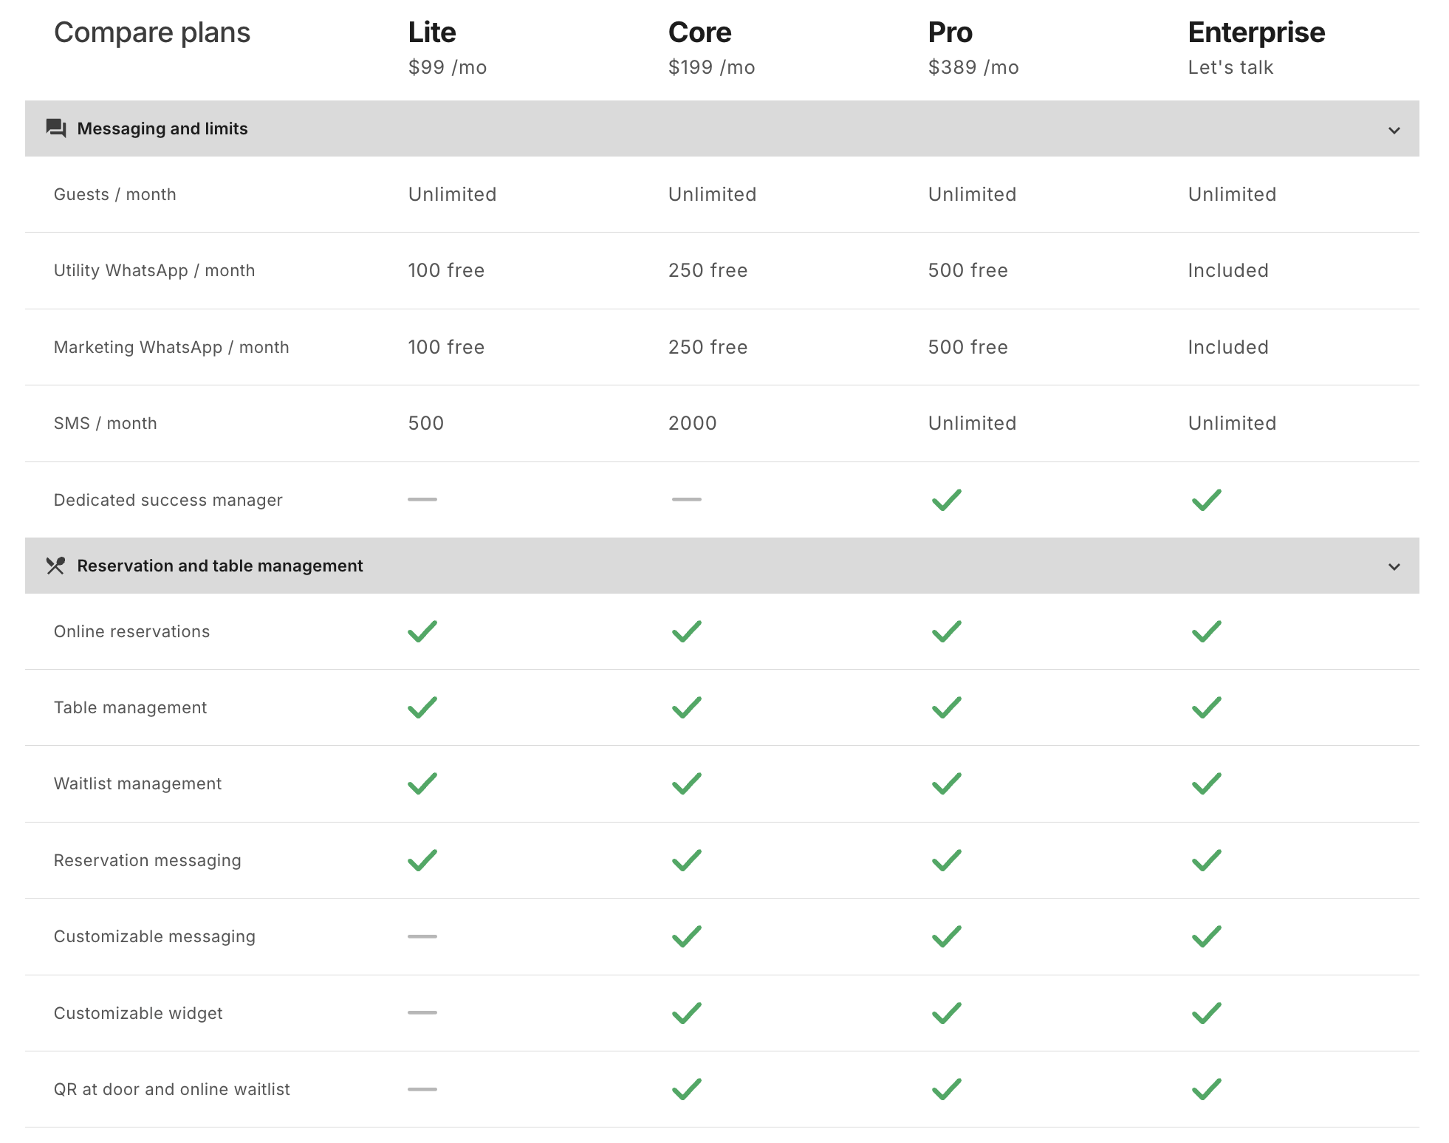Click the Pro checkmark for Reservation messaging
1449x1143 pixels.
tap(946, 860)
